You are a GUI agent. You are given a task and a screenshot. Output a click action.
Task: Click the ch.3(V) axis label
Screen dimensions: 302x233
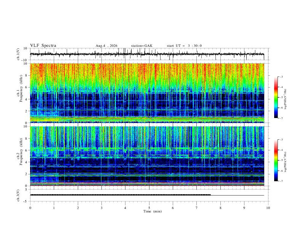[x=18, y=195]
